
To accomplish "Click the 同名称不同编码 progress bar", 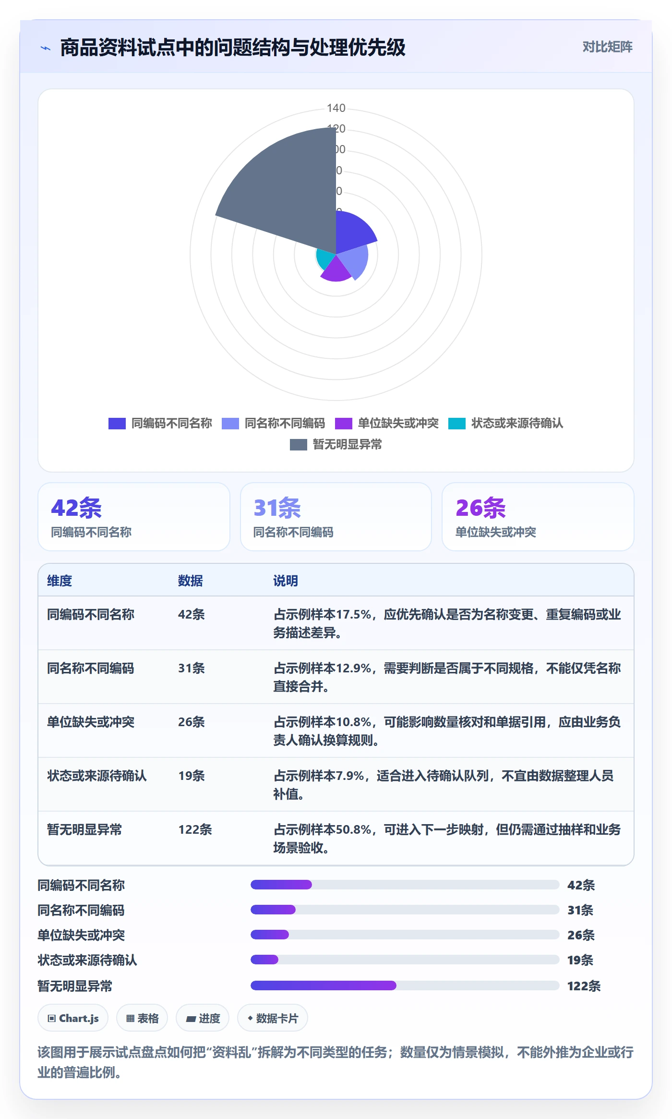I will 405,910.
